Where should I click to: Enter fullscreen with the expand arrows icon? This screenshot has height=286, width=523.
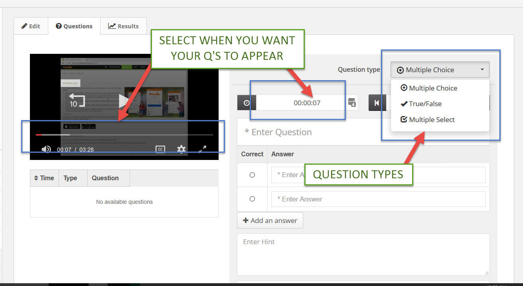pos(202,149)
